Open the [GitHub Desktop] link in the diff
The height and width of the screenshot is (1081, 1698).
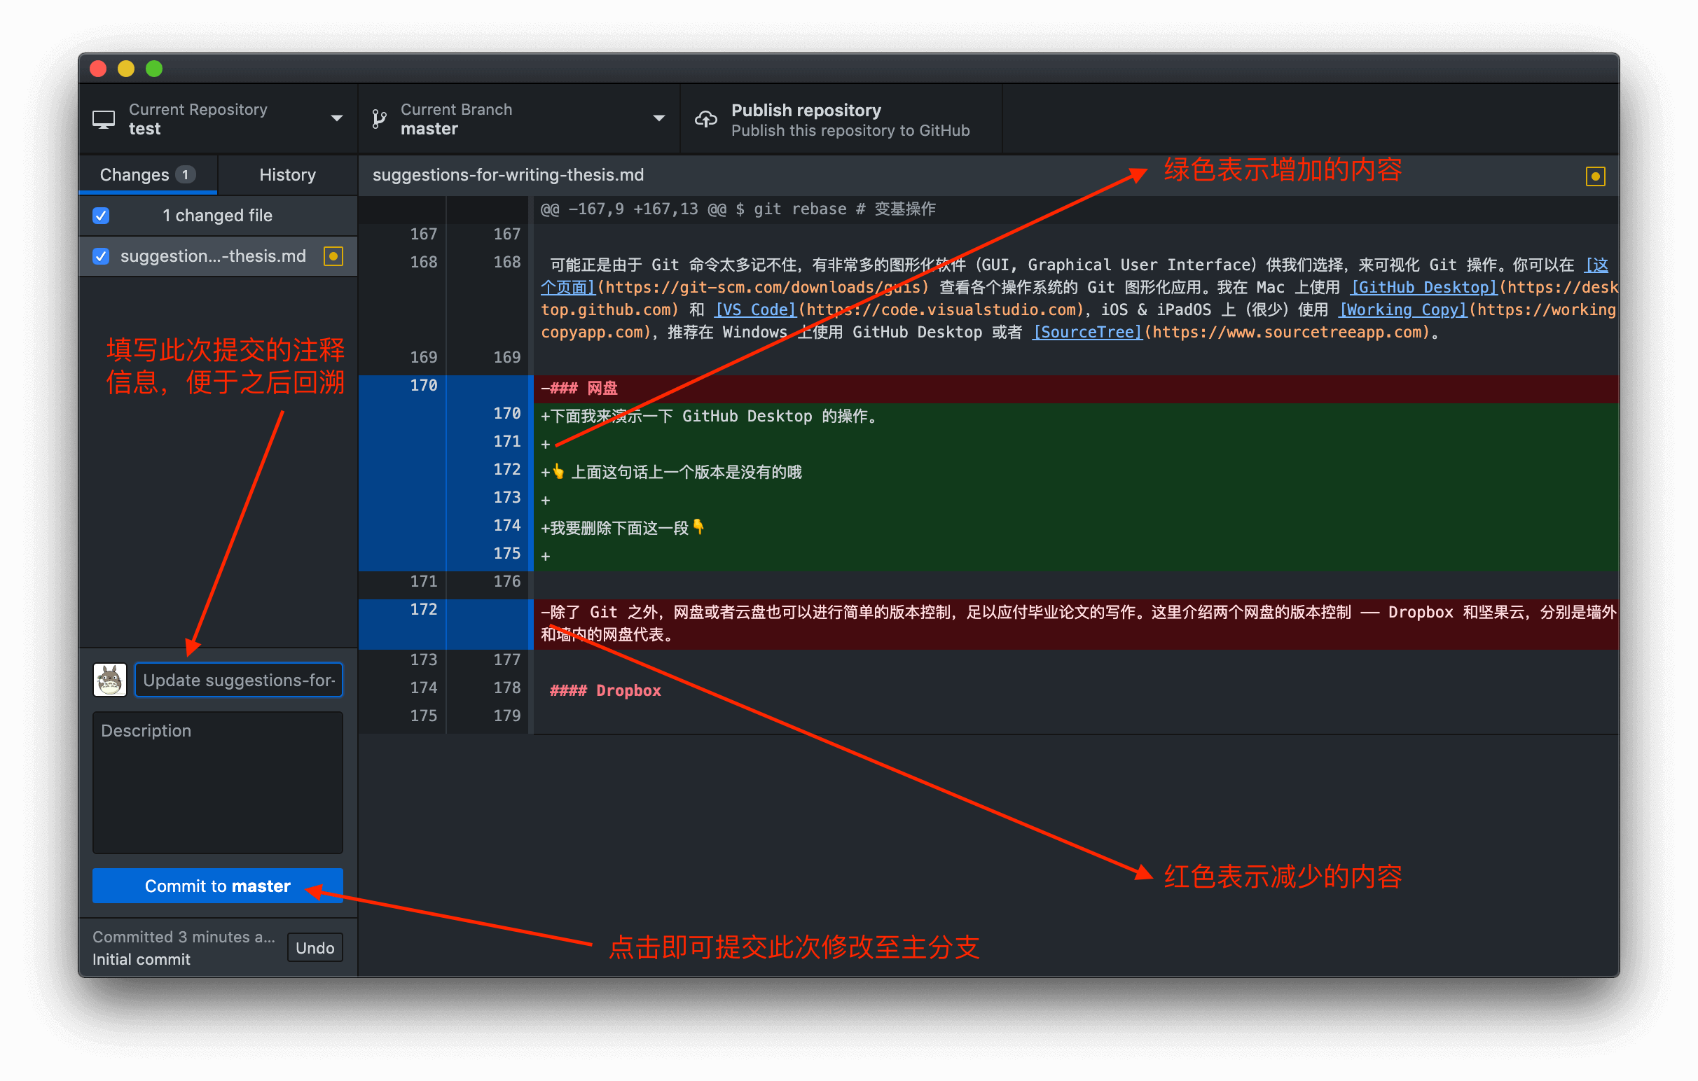coord(1423,288)
